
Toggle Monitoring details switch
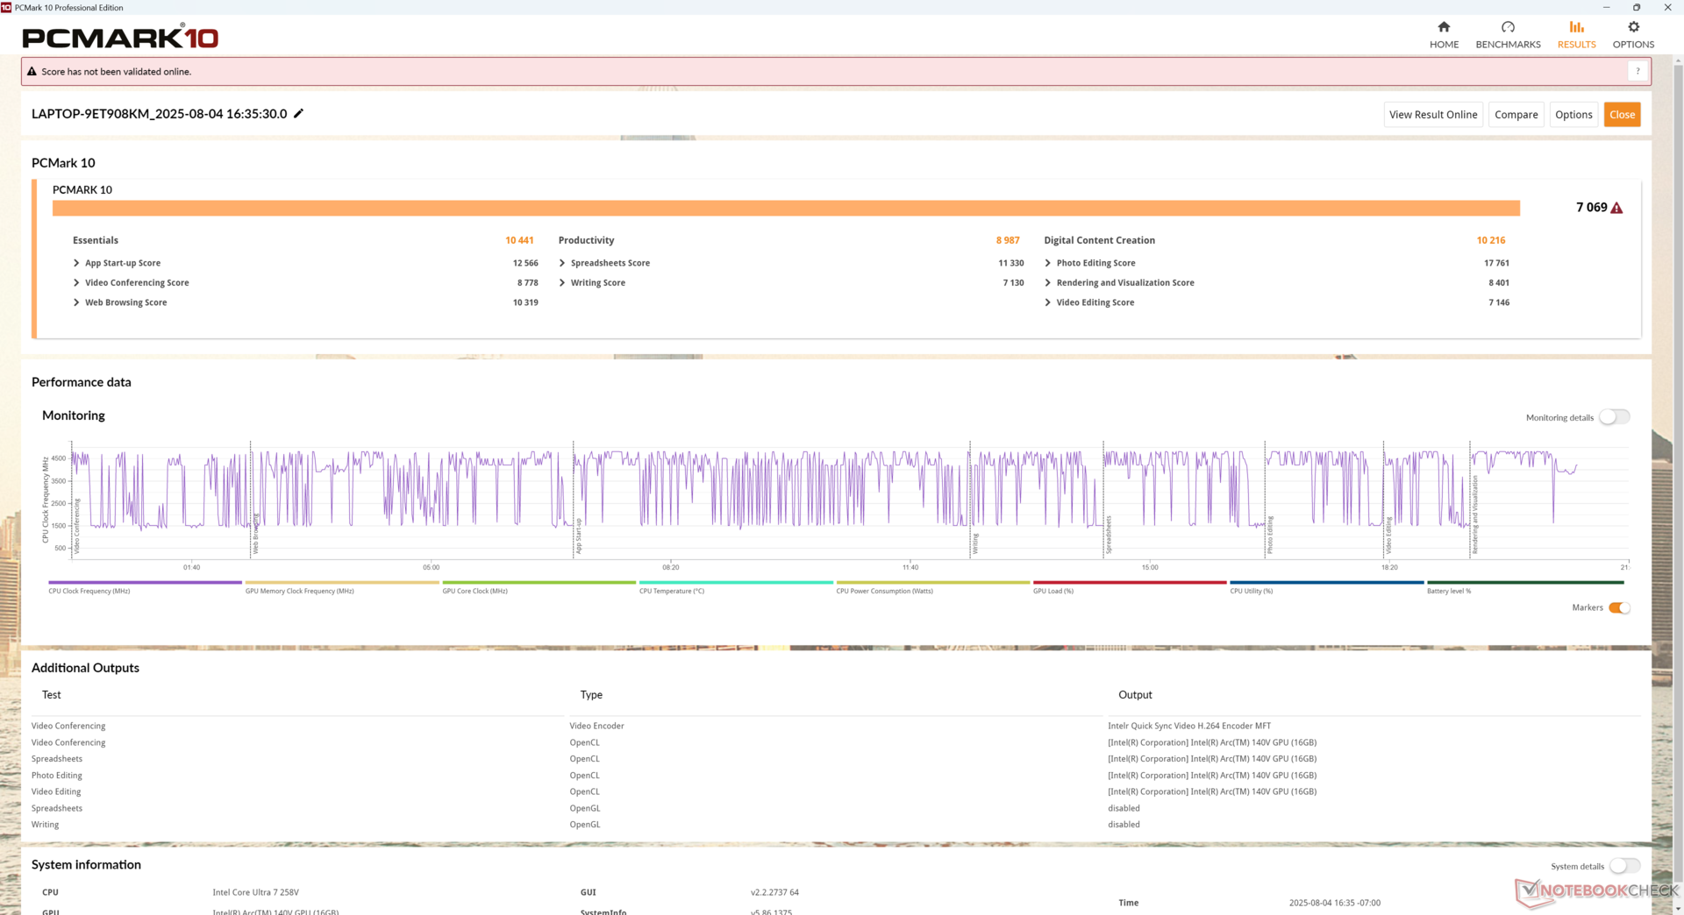pyautogui.click(x=1614, y=417)
